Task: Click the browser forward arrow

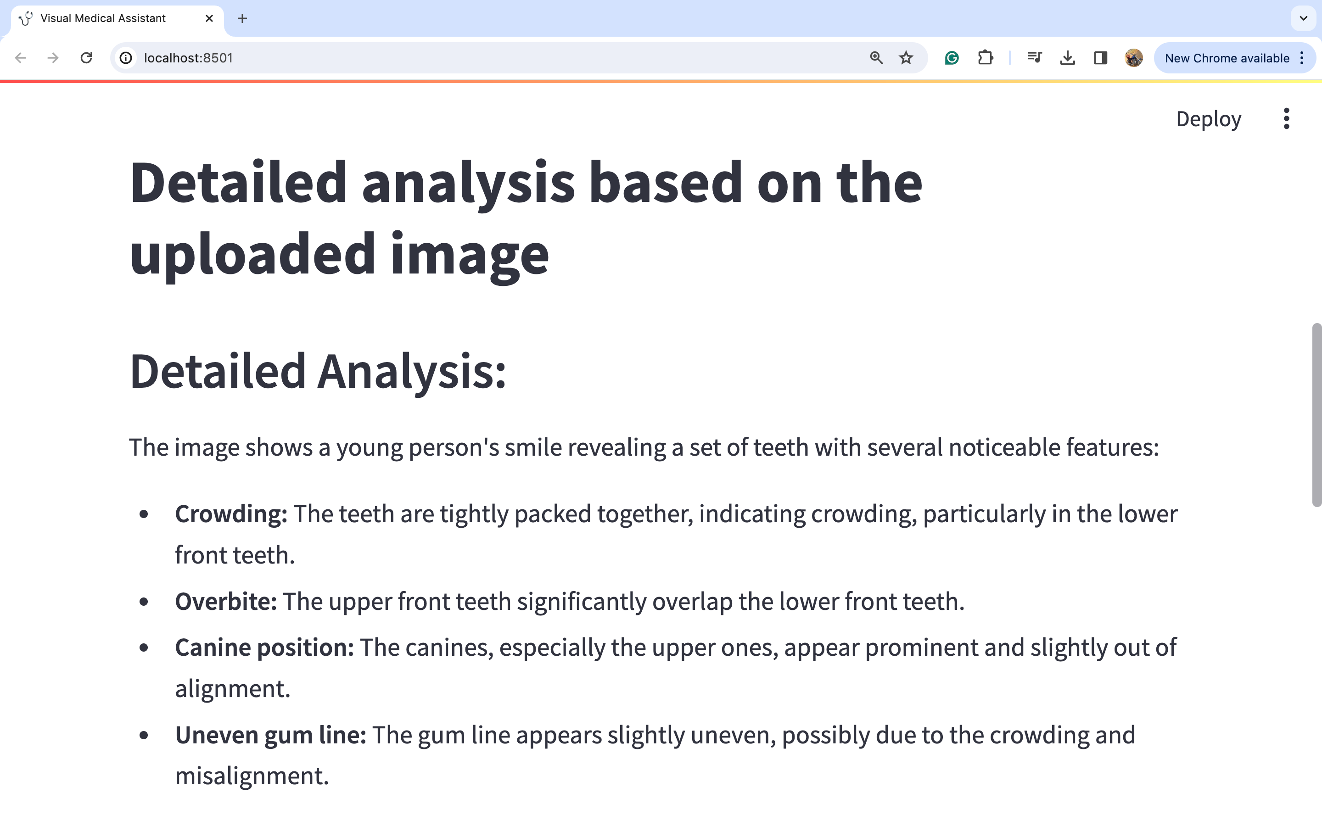Action: pyautogui.click(x=53, y=58)
